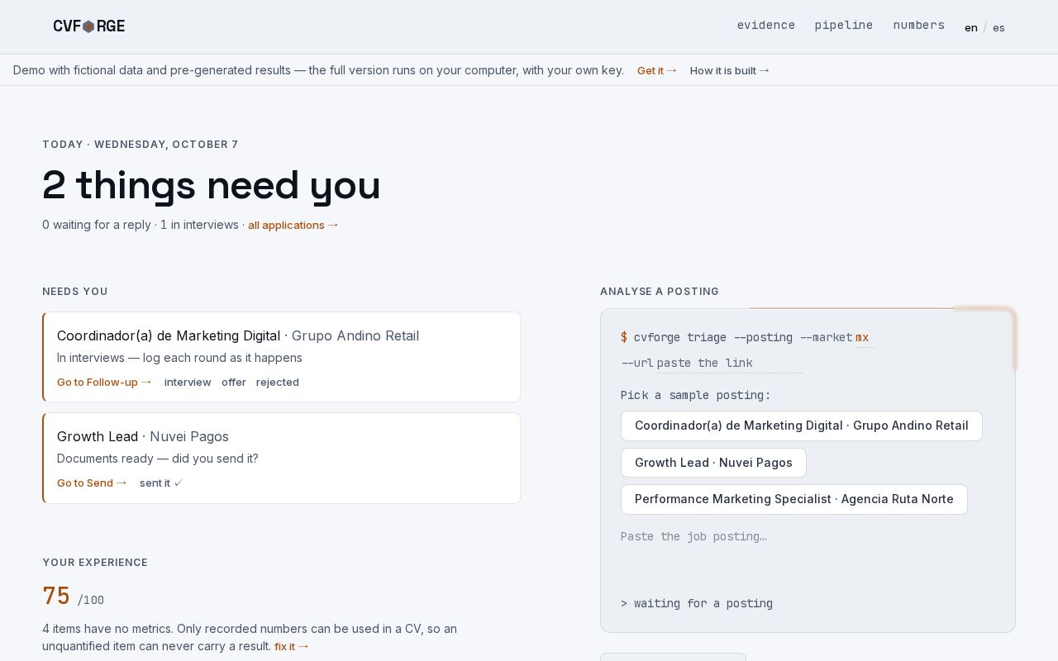This screenshot has width=1058, height=661.
Task: Go to Follow-up for Grupo Andino Retail
Action: 105,382
